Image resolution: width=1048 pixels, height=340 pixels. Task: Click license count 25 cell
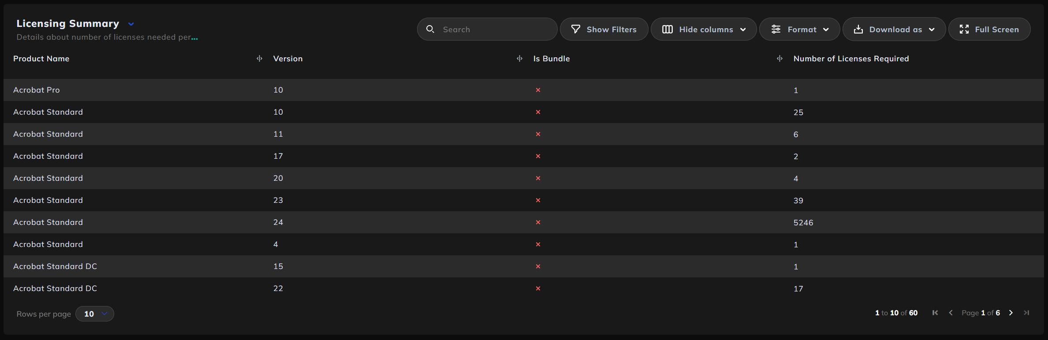click(x=798, y=112)
